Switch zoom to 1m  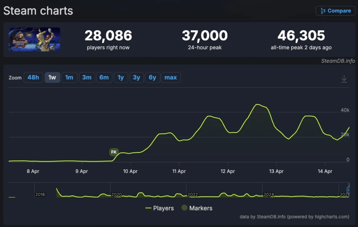click(x=70, y=77)
